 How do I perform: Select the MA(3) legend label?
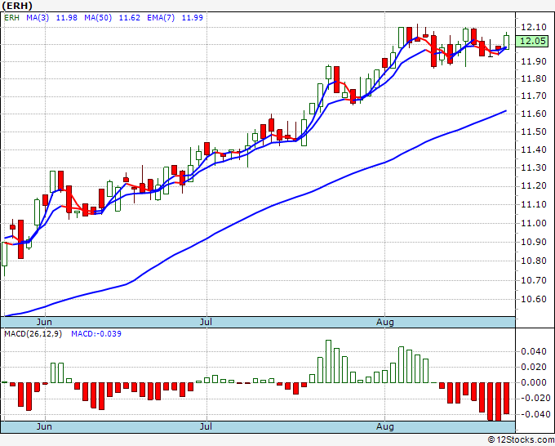pos(38,18)
